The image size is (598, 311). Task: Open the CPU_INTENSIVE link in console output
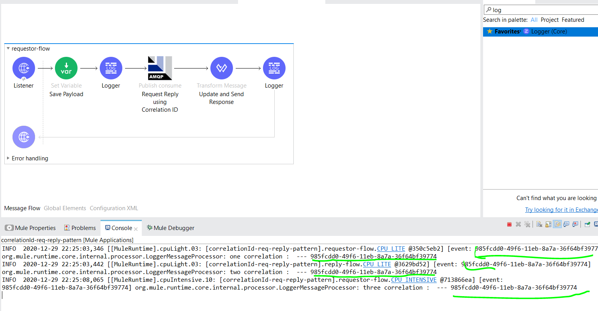point(414,280)
